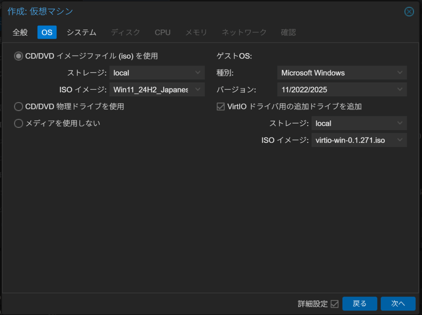Click the 次へ button
Viewport: 422px width, 315px height.
point(398,303)
